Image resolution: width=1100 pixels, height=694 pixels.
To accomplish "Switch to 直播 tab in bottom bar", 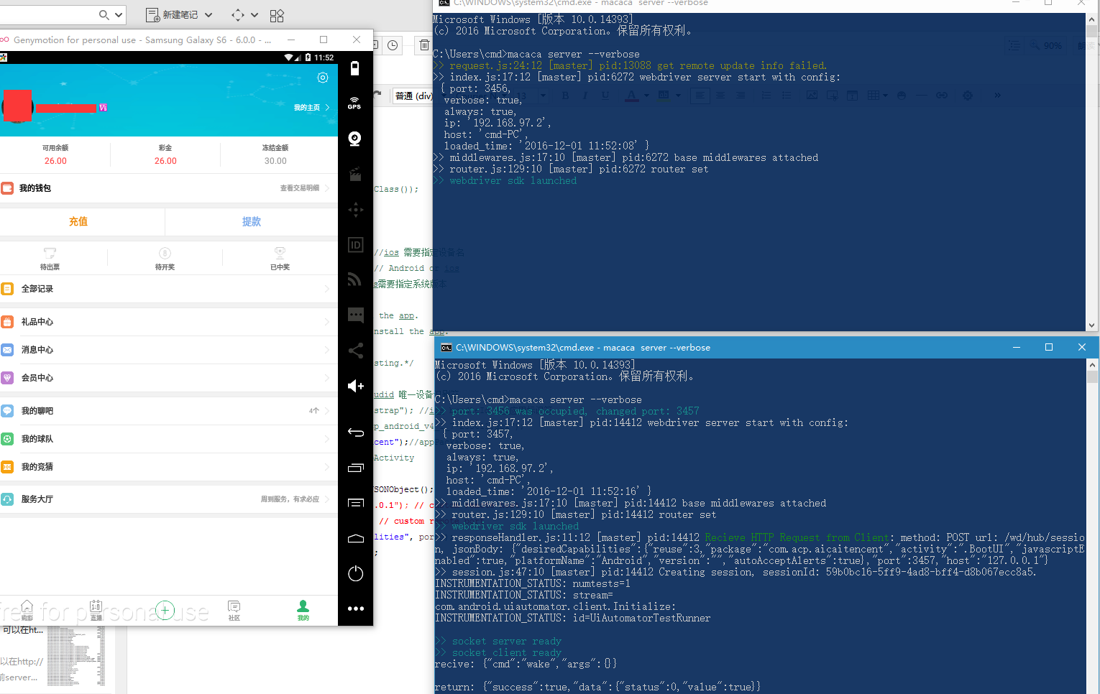I will pyautogui.click(x=96, y=611).
